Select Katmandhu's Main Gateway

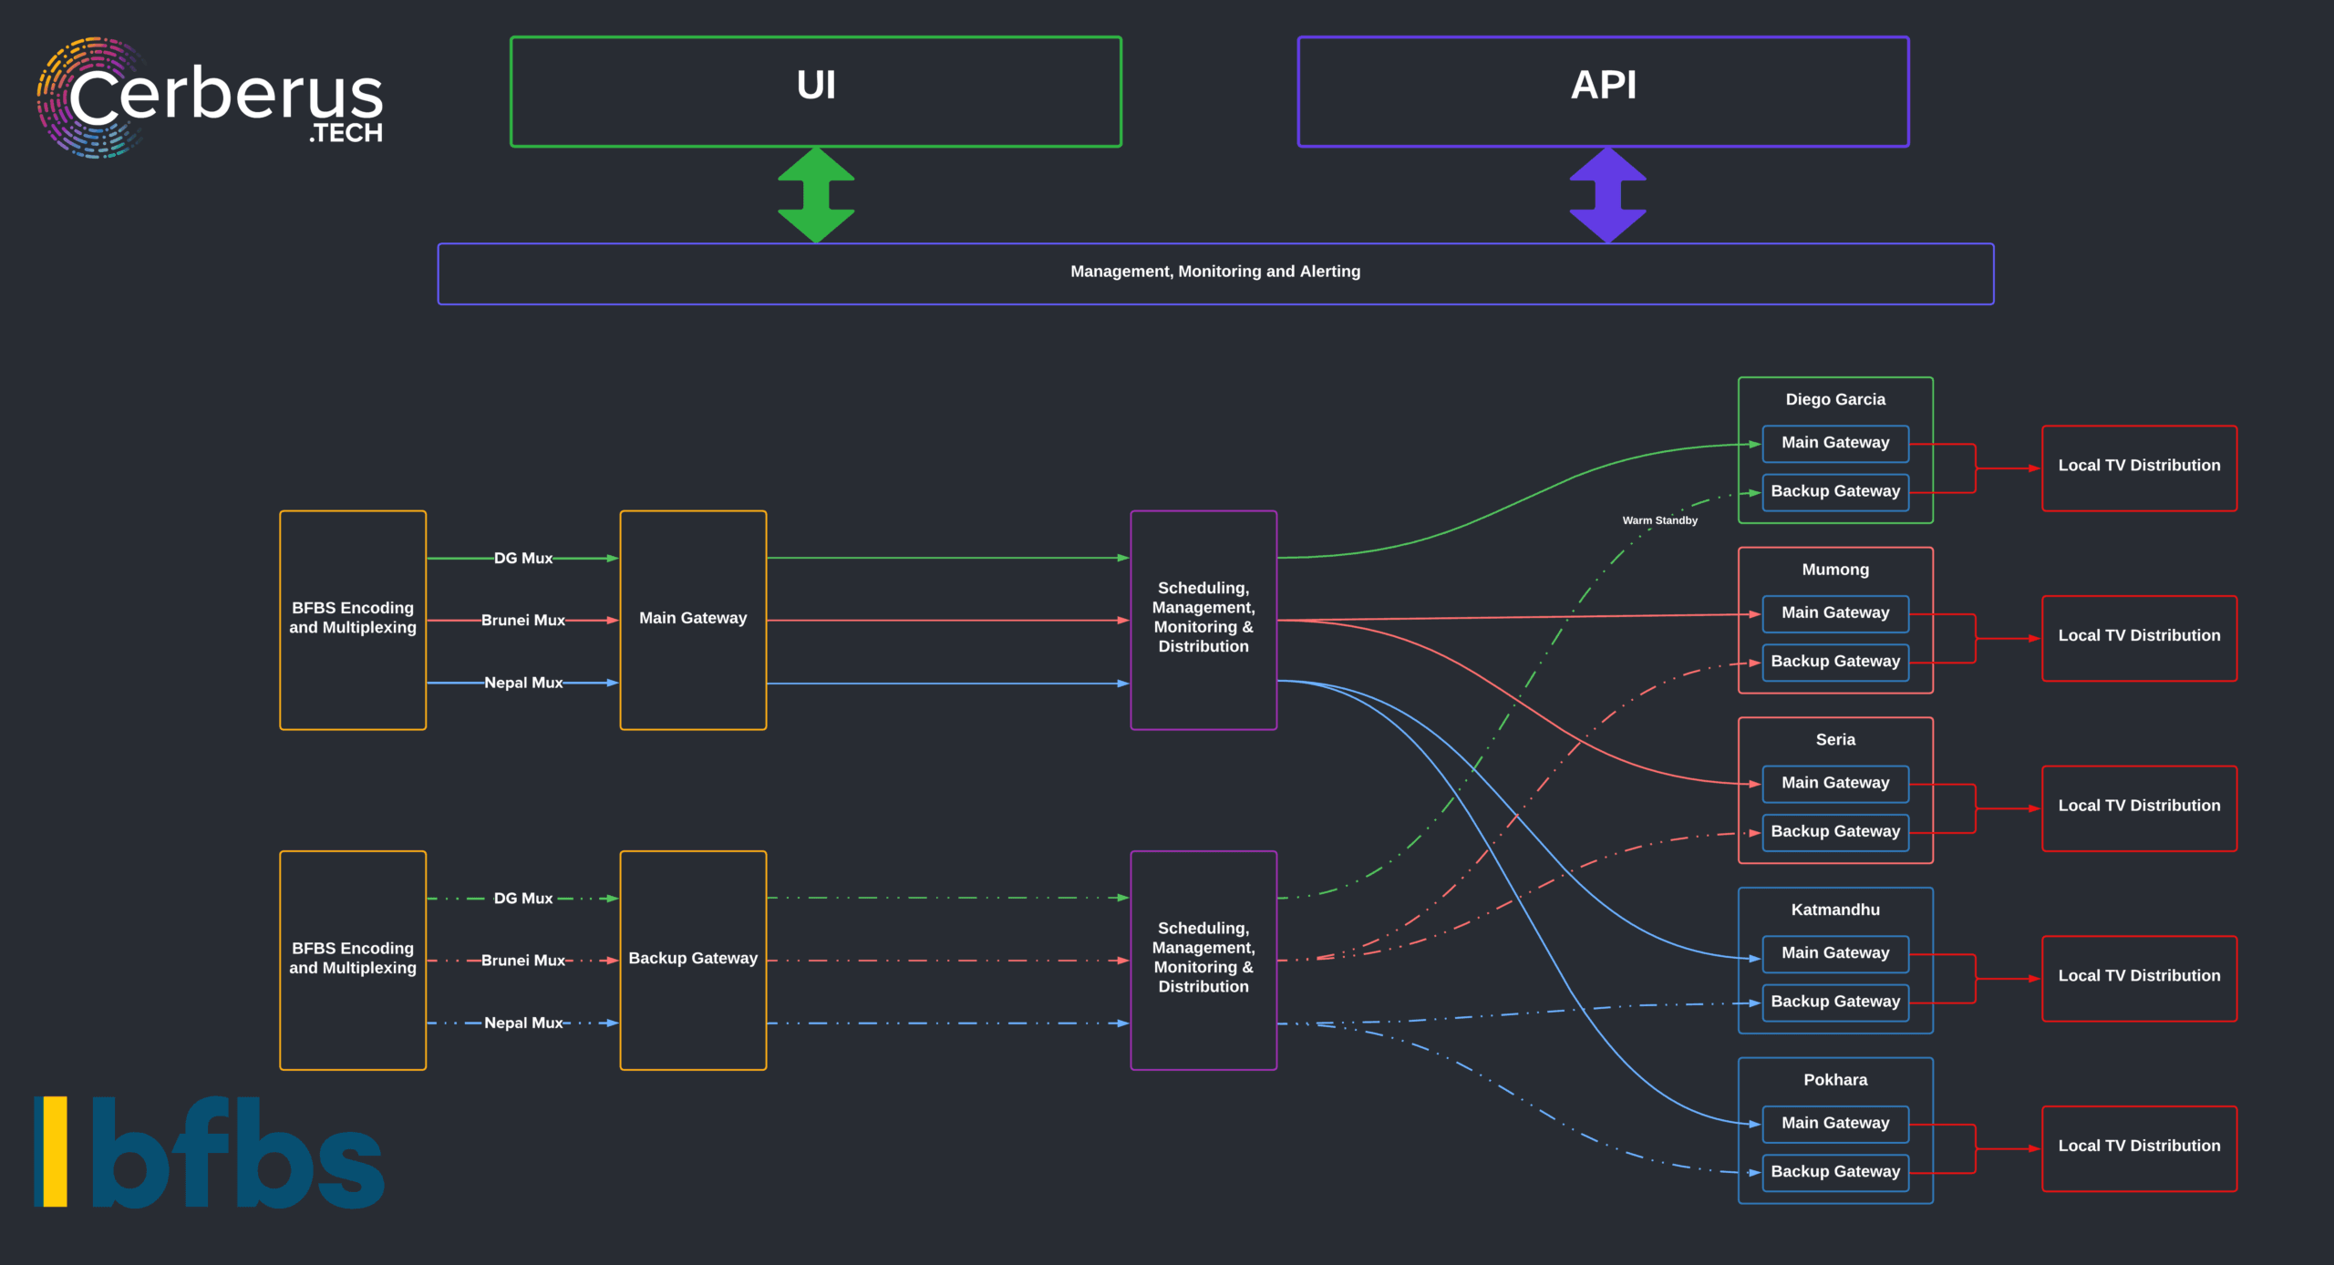[x=1835, y=953]
